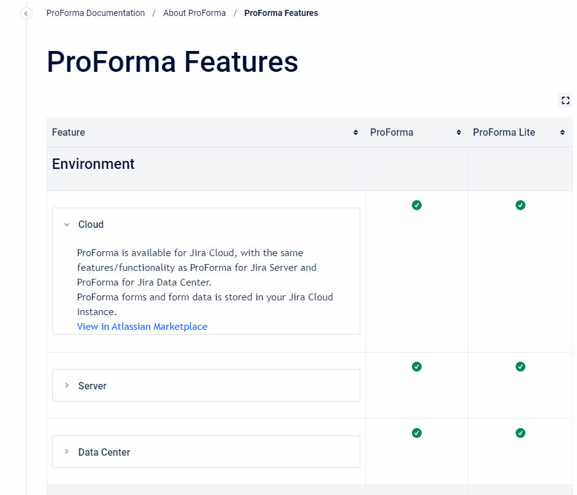Collapse the sidebar with the left arrow icon
This screenshot has height=495, width=577.
click(x=26, y=14)
